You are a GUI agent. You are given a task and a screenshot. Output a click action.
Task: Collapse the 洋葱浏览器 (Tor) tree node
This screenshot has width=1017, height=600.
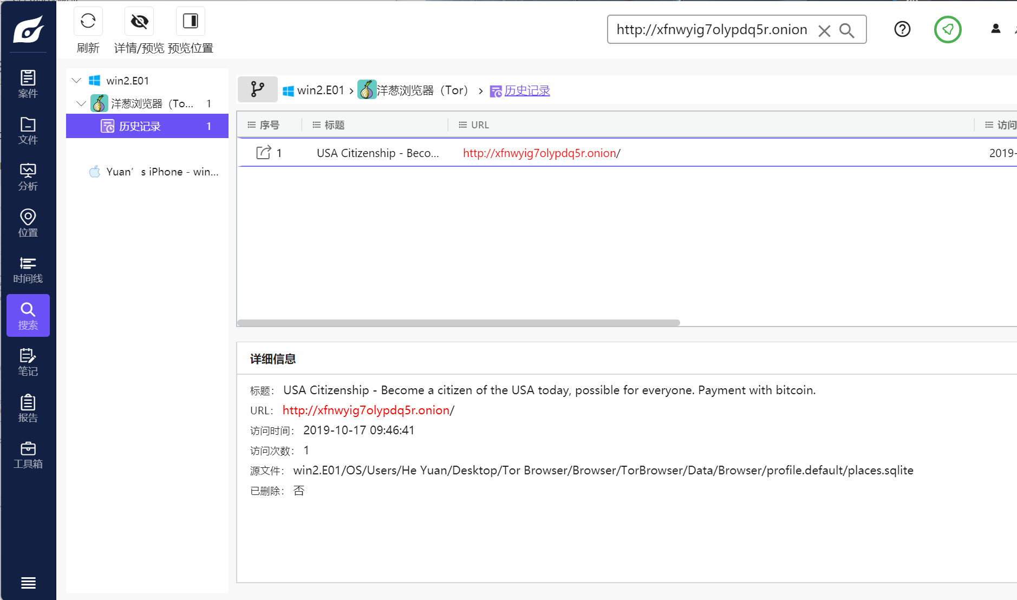(81, 103)
